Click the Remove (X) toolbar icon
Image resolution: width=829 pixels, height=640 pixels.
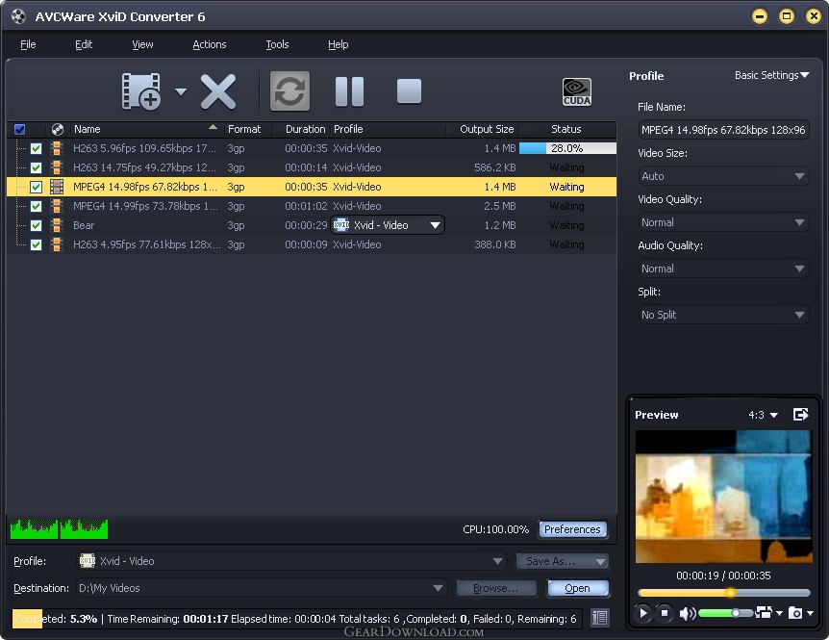click(217, 92)
